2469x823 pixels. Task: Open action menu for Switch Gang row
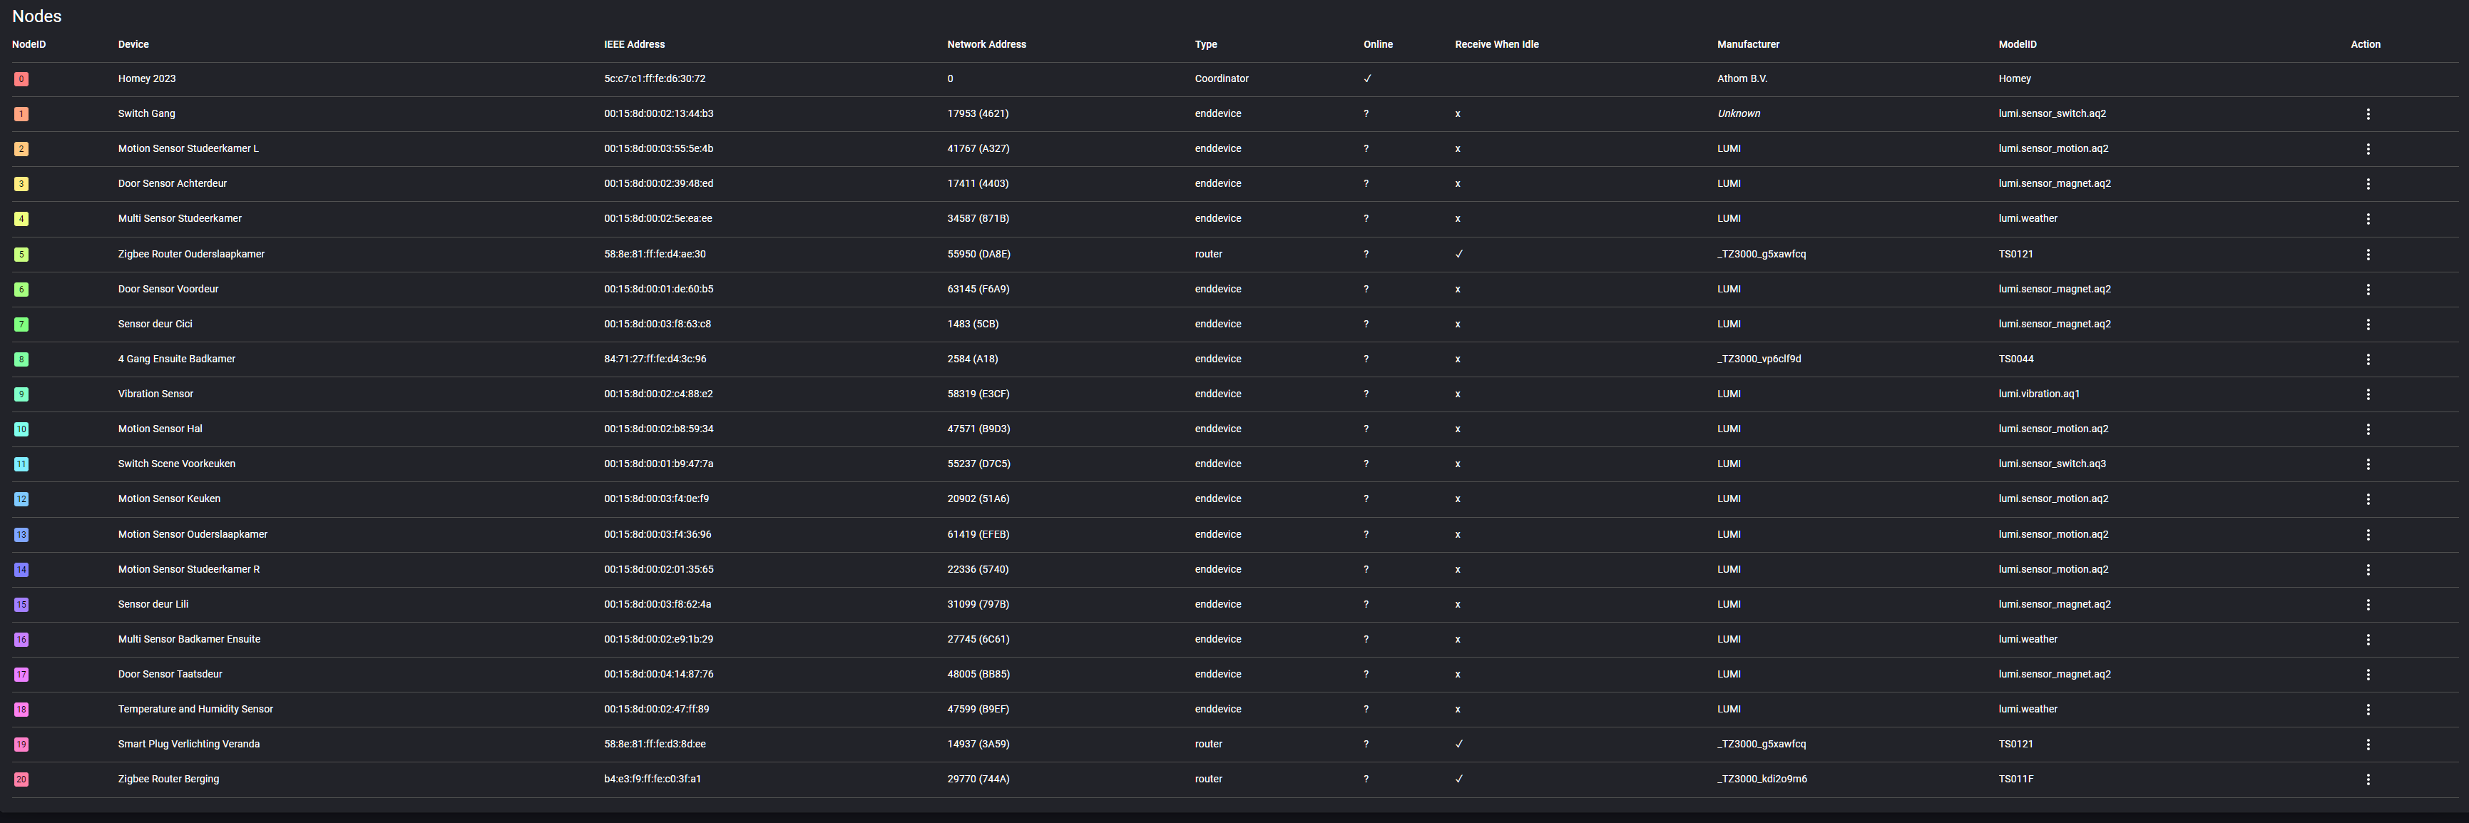(x=2368, y=114)
